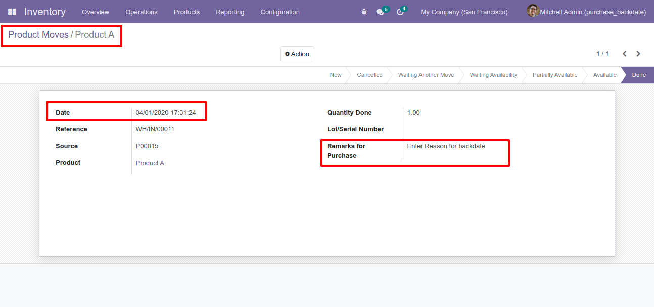The height and width of the screenshot is (307, 654).
Task: Open the Products menu
Action: click(186, 12)
